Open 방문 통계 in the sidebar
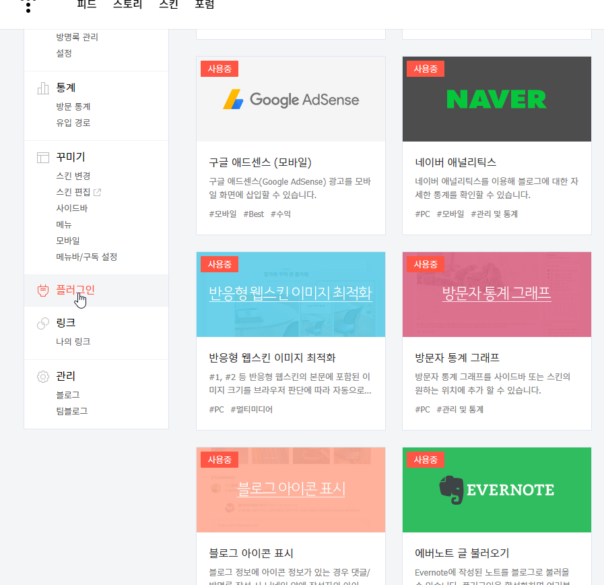Viewport: 604px width, 585px height. 73,106
